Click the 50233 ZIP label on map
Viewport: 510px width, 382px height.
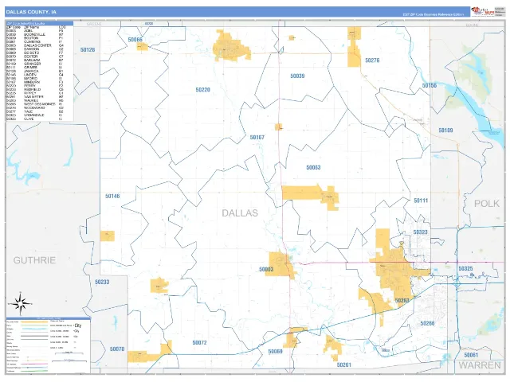click(x=102, y=282)
